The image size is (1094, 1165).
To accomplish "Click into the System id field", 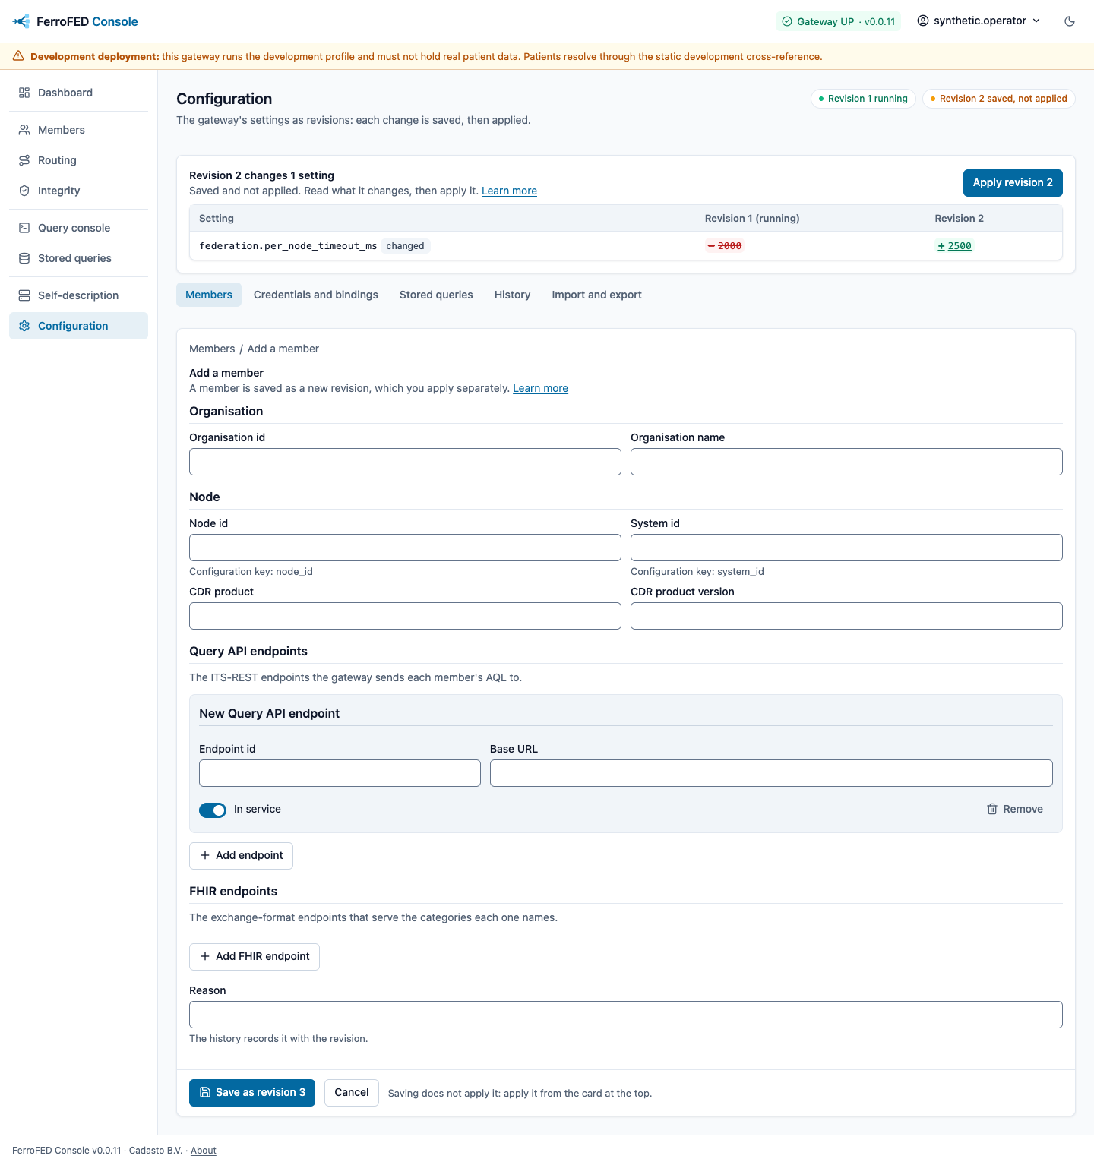I will click(x=846, y=548).
